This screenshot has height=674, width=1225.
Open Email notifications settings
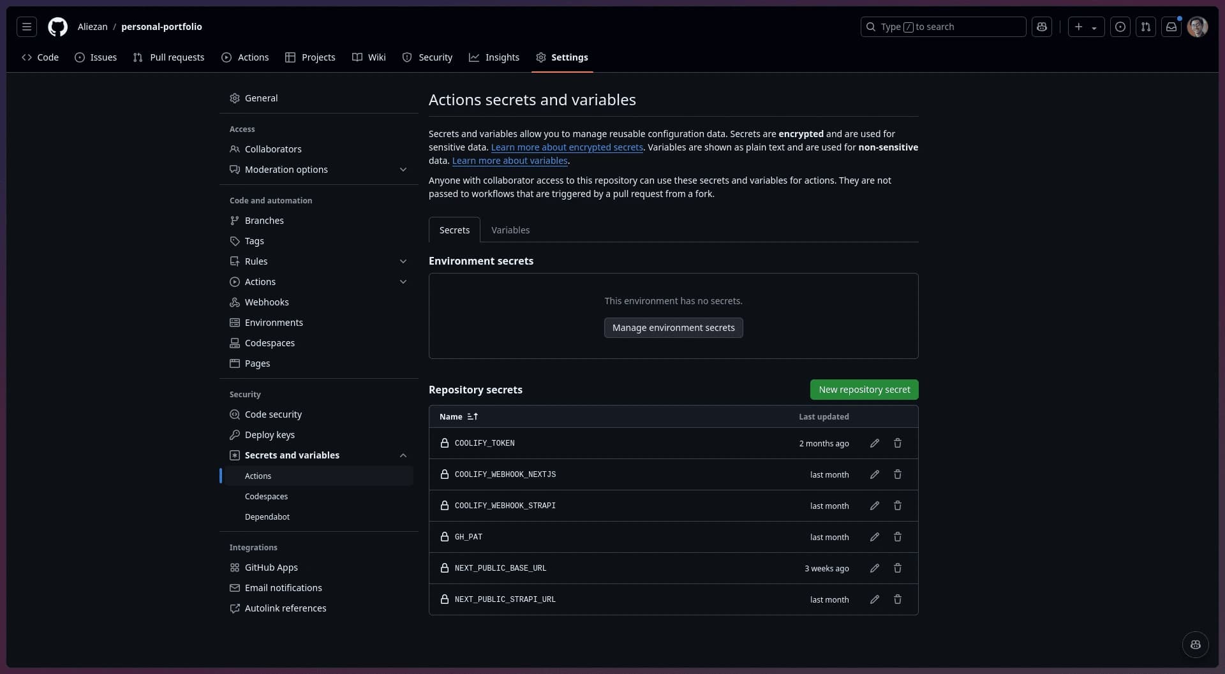319,588
